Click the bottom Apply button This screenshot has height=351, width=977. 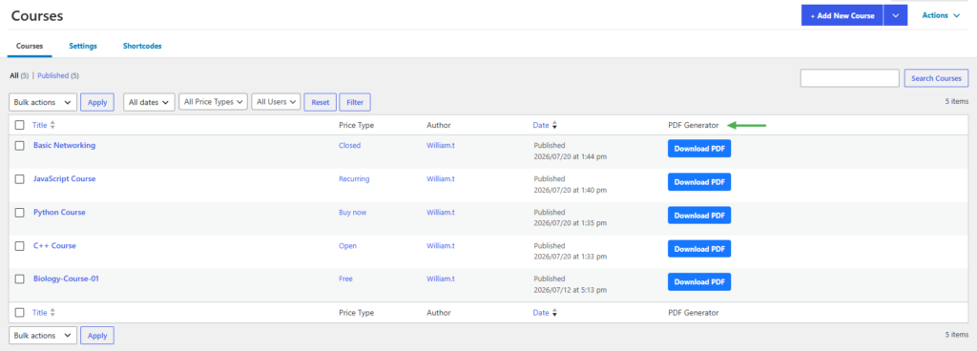click(x=97, y=336)
